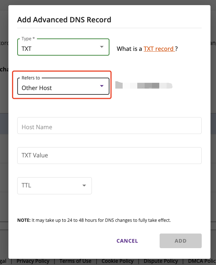Open the Dispute Policy footer link

[x=161, y=261]
